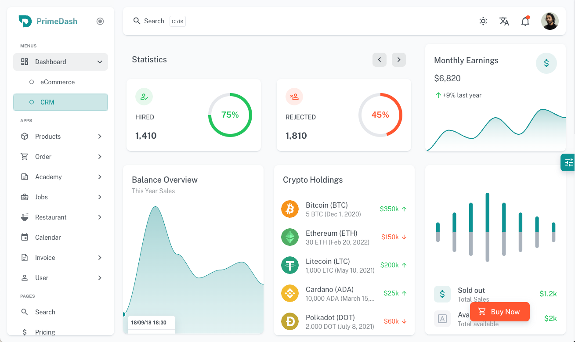The height and width of the screenshot is (342, 575).
Task: Open the notifications bell
Action: (x=525, y=21)
